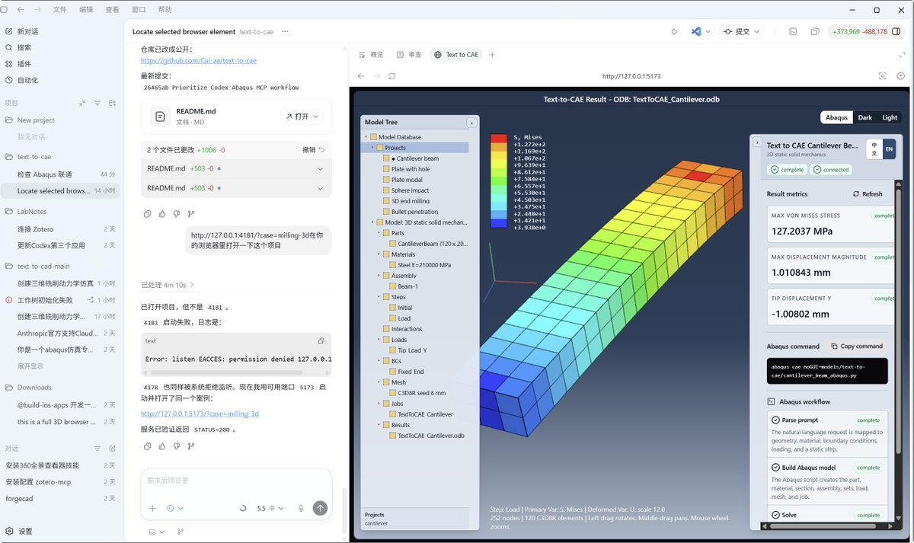Open the 编辑 menu
Image resolution: width=914 pixels, height=543 pixels.
click(x=86, y=10)
